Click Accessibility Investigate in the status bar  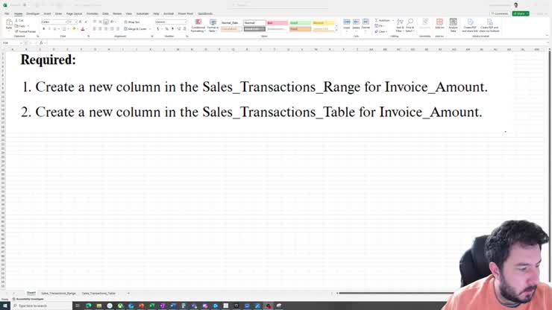[x=28, y=299]
